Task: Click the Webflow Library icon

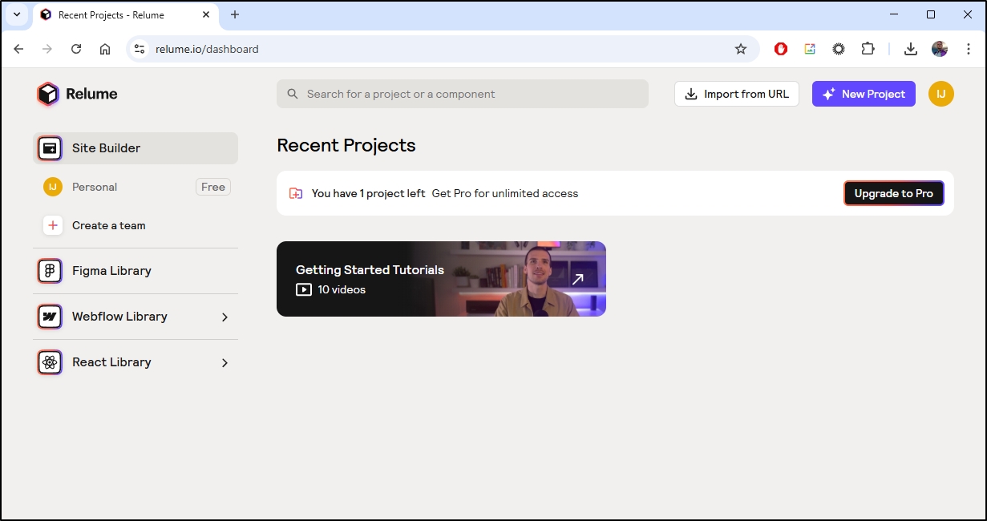Action: [x=50, y=317]
